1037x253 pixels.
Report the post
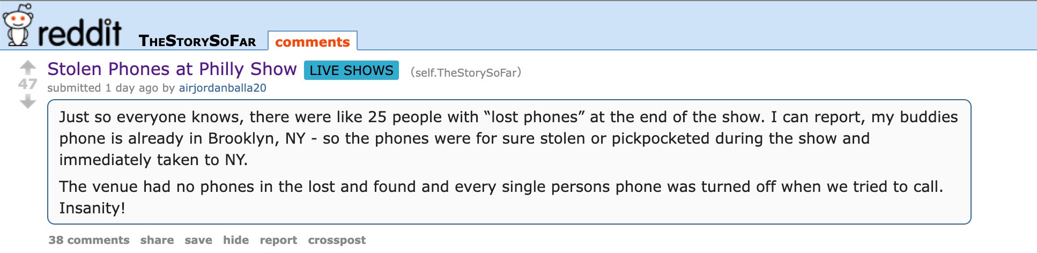tap(278, 240)
